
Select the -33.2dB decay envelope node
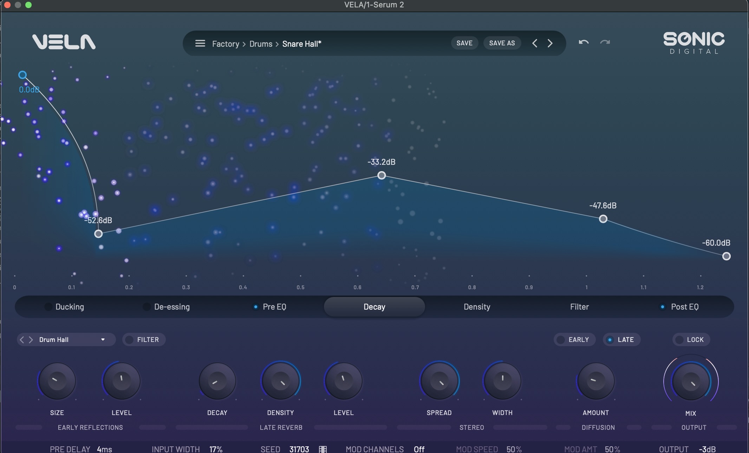pos(382,175)
